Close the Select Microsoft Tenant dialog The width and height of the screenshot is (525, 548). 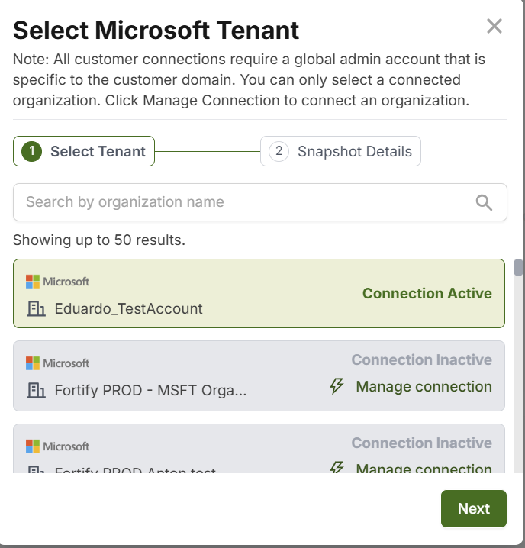coord(494,27)
